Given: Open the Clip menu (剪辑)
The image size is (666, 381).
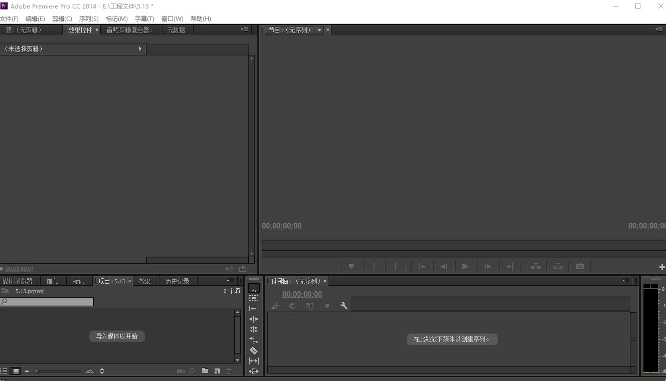Looking at the screenshot, I should 62,19.
